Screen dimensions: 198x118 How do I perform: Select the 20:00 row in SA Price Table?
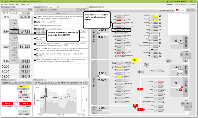coord(16,67)
